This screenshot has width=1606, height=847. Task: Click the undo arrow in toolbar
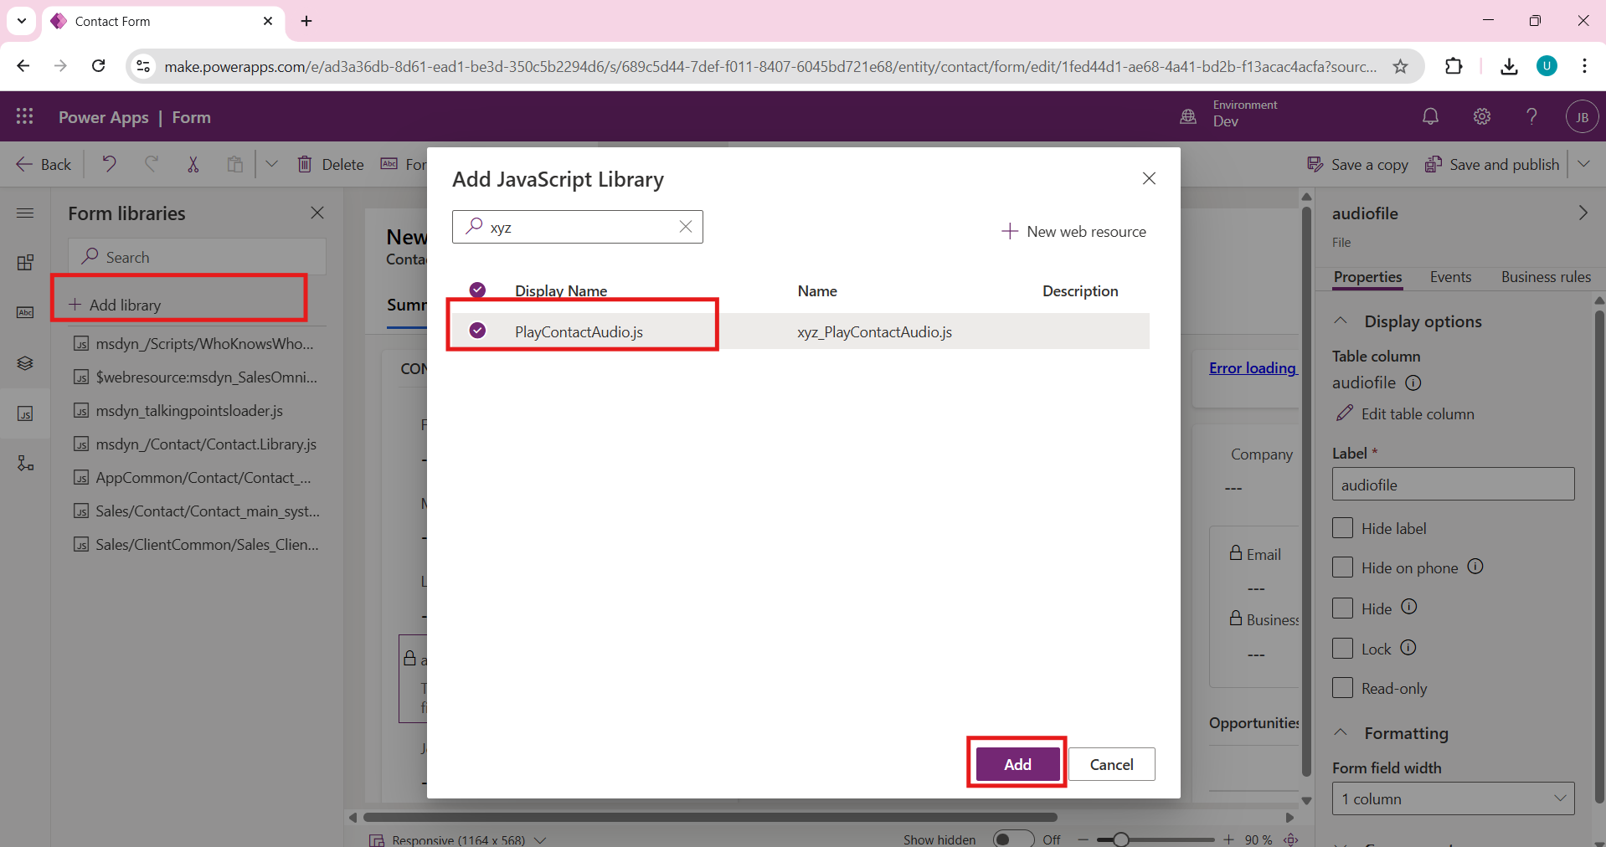[109, 164]
